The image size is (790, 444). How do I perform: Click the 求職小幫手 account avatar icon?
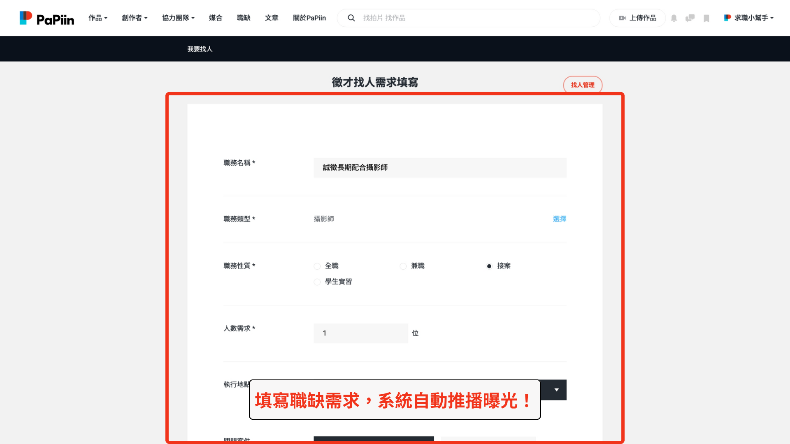[x=727, y=18]
